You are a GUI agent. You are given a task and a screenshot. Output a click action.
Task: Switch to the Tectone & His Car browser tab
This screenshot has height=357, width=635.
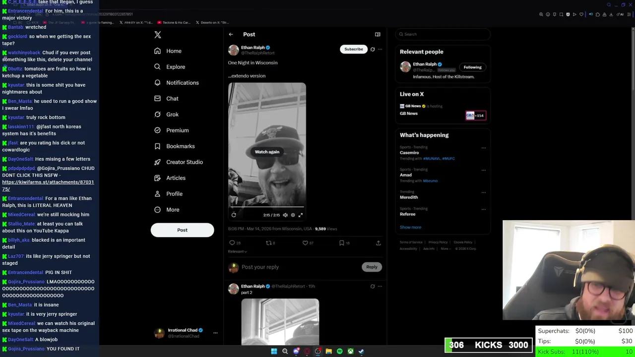click(x=174, y=22)
